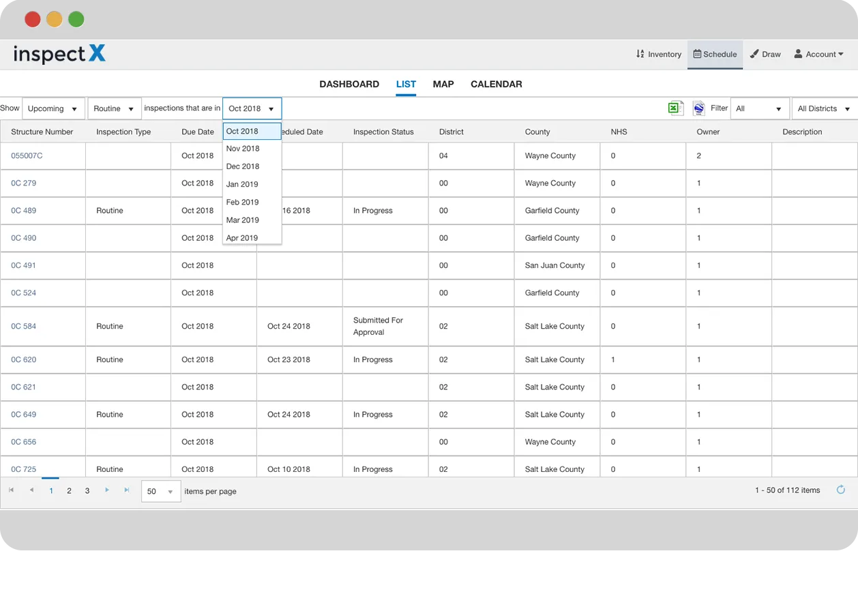Sort by Due Date column

[198, 132]
